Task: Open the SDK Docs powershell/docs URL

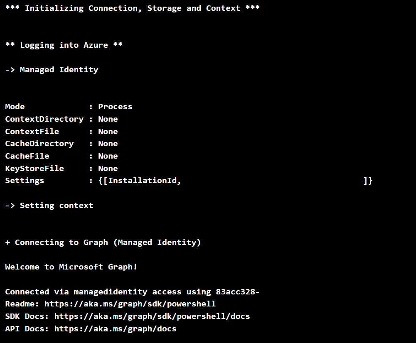Action: pyautogui.click(x=152, y=316)
